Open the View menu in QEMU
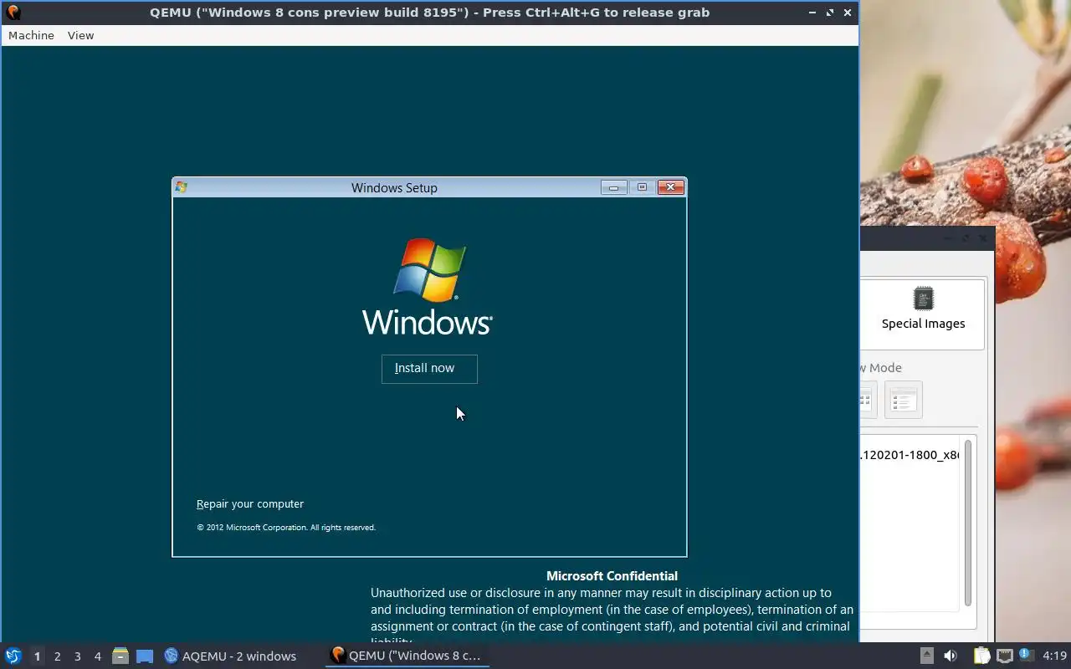 tap(80, 35)
